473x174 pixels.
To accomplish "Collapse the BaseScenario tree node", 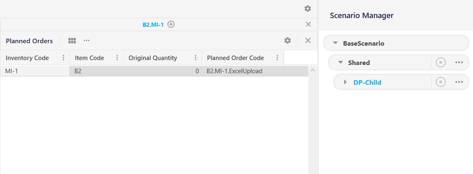I will pyautogui.click(x=335, y=43).
